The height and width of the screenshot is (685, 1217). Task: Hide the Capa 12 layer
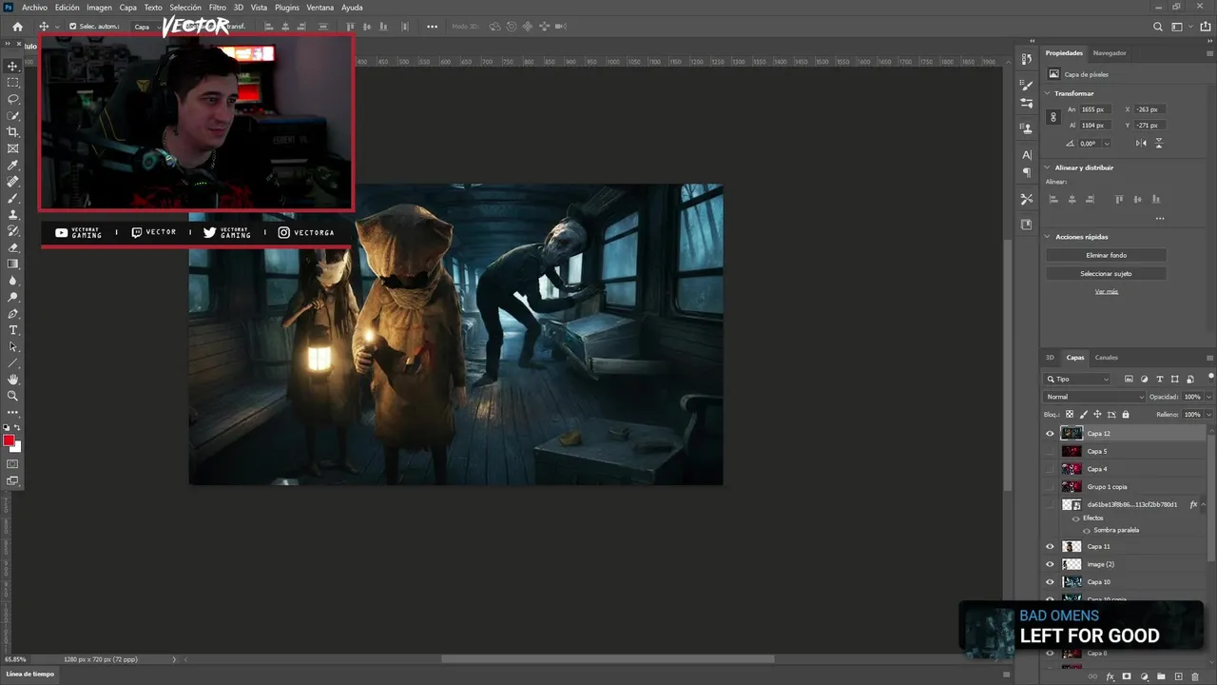click(x=1051, y=434)
